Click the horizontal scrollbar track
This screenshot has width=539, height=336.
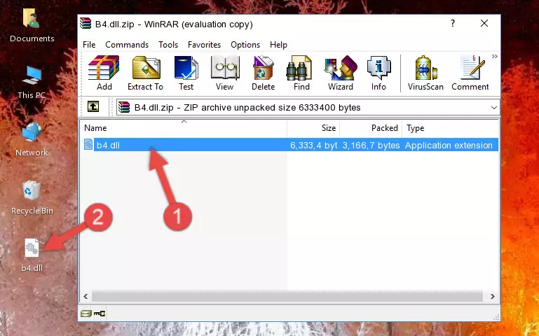pyautogui.click(x=287, y=296)
